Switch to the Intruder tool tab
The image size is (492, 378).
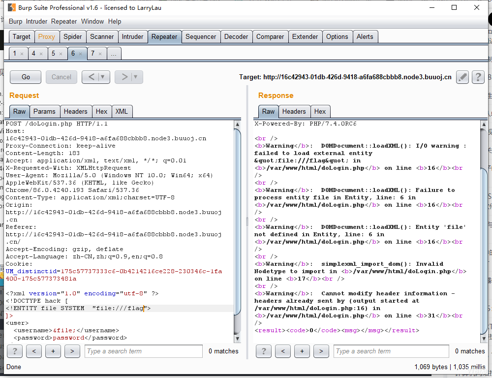coord(132,37)
